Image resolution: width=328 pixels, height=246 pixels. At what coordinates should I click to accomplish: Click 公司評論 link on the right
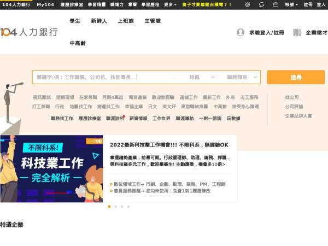(294, 107)
